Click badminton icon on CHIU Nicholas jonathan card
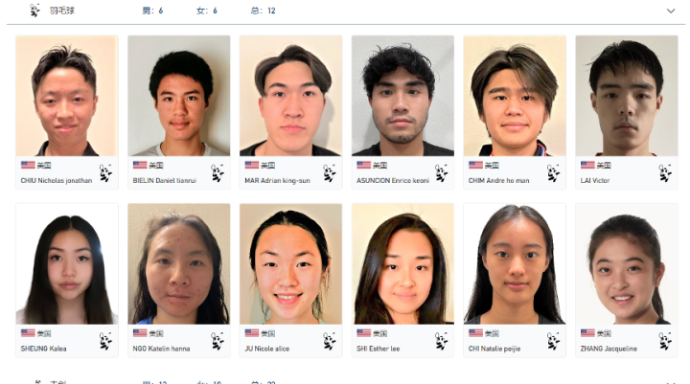 pyautogui.click(x=105, y=173)
